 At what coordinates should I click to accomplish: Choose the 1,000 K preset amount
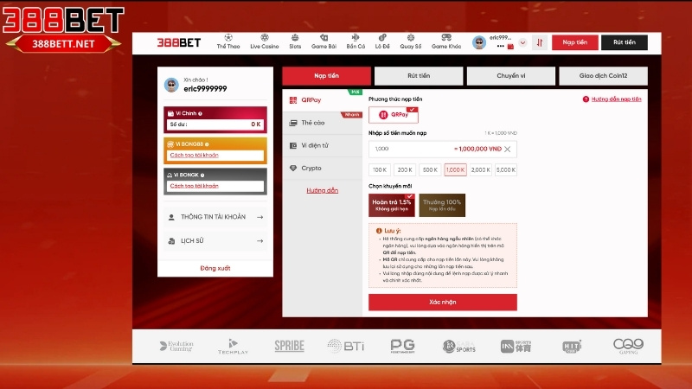(x=456, y=169)
